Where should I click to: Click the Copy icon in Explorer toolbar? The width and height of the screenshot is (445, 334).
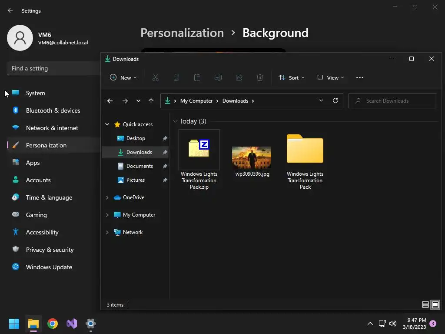(176, 77)
